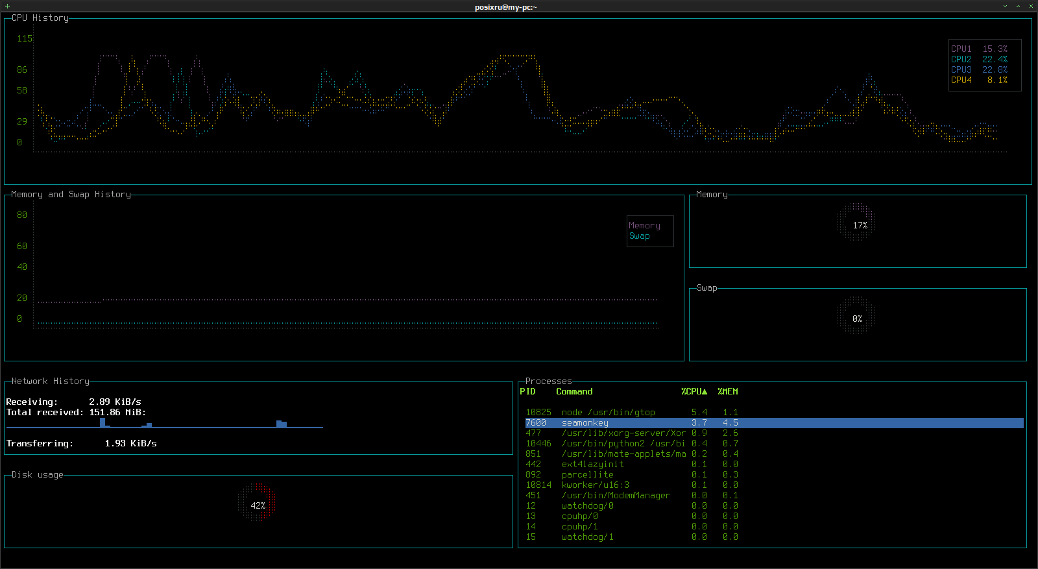Image resolution: width=1038 pixels, height=569 pixels.
Task: Select the watchdog/1 process row
Action: click(775, 537)
